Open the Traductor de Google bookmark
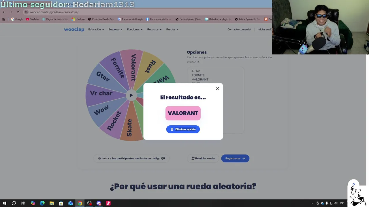Image resolution: width=369 pixels, height=207 pixels. (x=130, y=19)
